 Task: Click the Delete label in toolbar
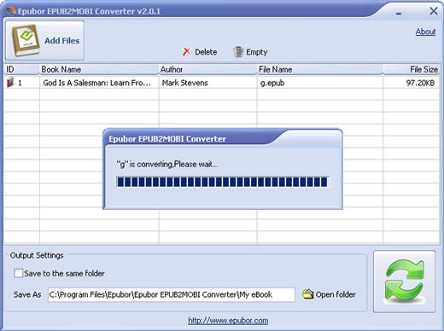pos(206,52)
